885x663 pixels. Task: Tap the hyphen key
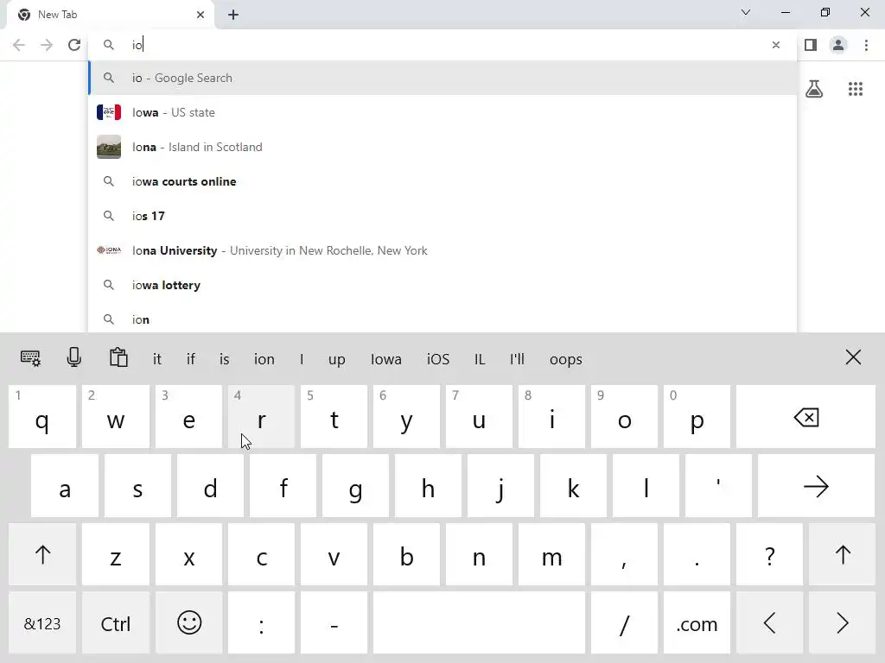(334, 623)
